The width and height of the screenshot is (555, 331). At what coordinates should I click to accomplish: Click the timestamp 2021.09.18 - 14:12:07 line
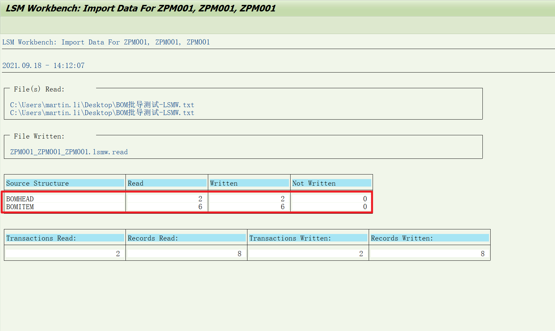[43, 65]
